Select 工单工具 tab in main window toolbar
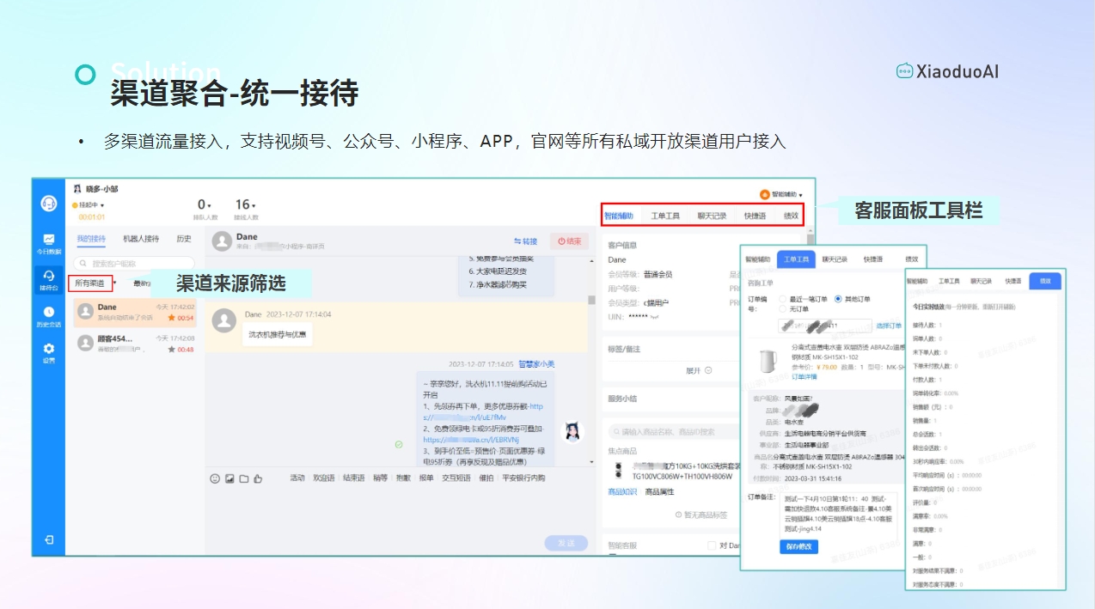Screen dimensions: 1095x609 pyautogui.click(x=665, y=216)
